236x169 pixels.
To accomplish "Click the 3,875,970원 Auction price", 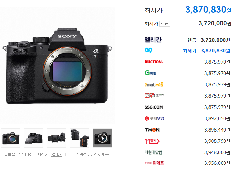I will tap(217, 62).
